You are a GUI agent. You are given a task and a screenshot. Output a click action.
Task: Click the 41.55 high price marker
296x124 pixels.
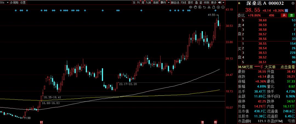211,15
